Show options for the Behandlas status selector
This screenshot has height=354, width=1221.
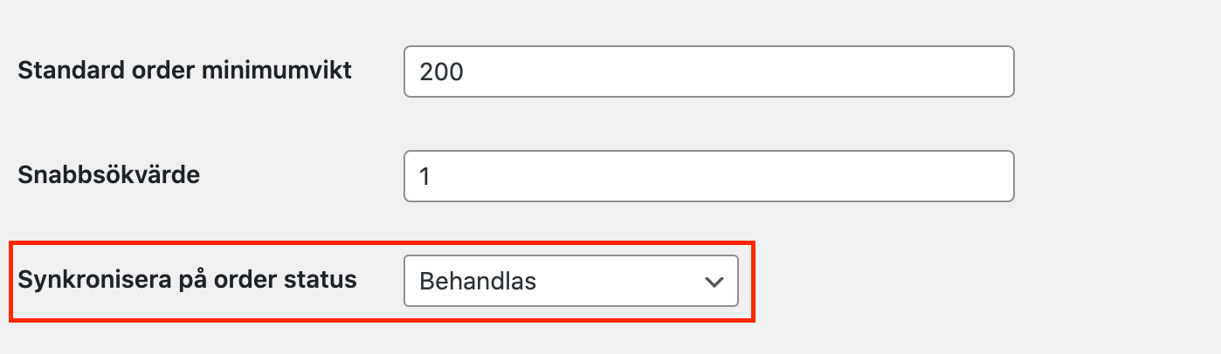tap(570, 281)
